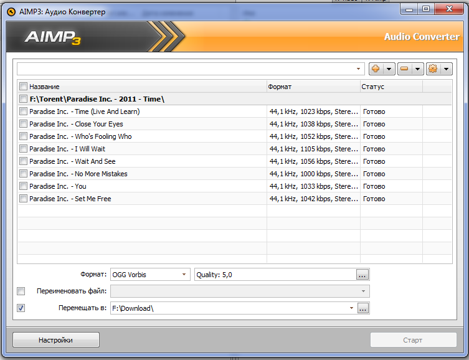The height and width of the screenshot is (360, 469).
Task: Expand the top preset combo box
Action: point(358,69)
